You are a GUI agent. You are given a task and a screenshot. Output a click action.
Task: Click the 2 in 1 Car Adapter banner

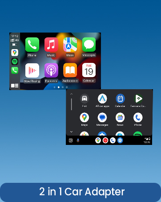pyautogui.click(x=80, y=192)
